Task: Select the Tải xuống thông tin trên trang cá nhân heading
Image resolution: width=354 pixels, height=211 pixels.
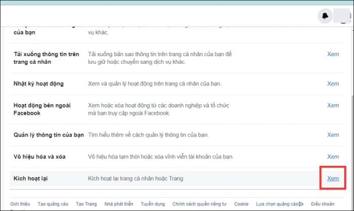Action: tap(47, 58)
